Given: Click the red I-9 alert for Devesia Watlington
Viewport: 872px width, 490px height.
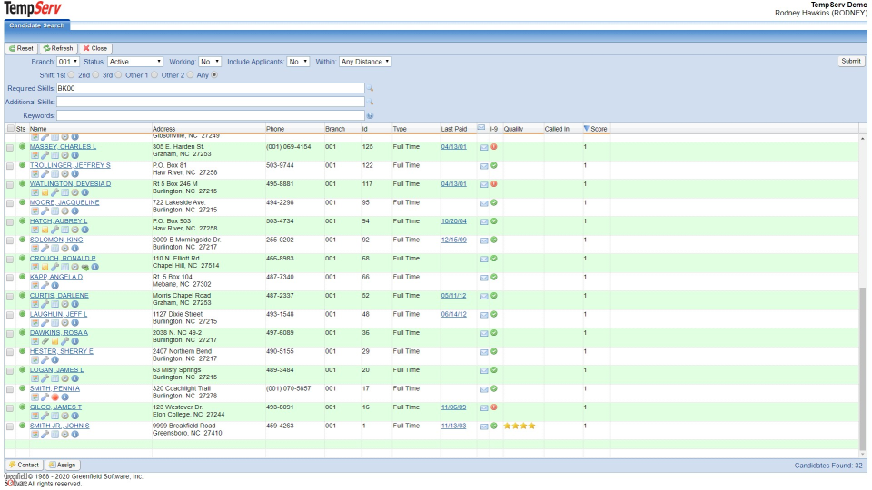Looking at the screenshot, I should coord(494,184).
